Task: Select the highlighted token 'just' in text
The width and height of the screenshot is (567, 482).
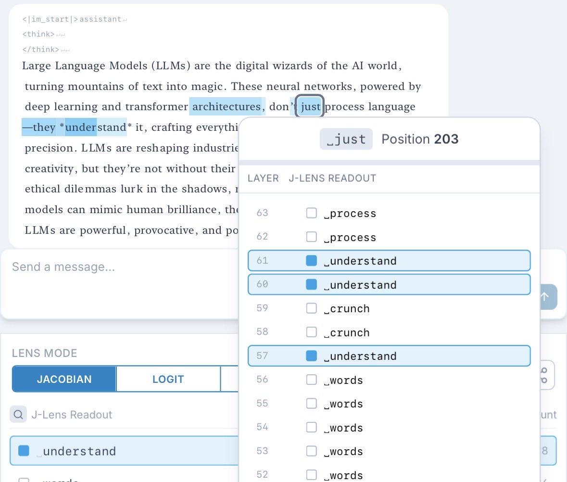Action: coord(310,106)
